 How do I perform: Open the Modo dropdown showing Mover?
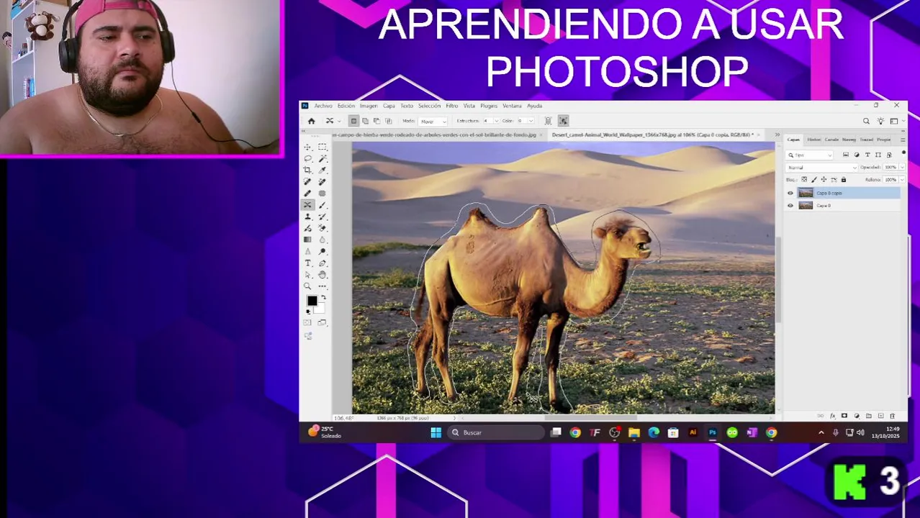433,122
